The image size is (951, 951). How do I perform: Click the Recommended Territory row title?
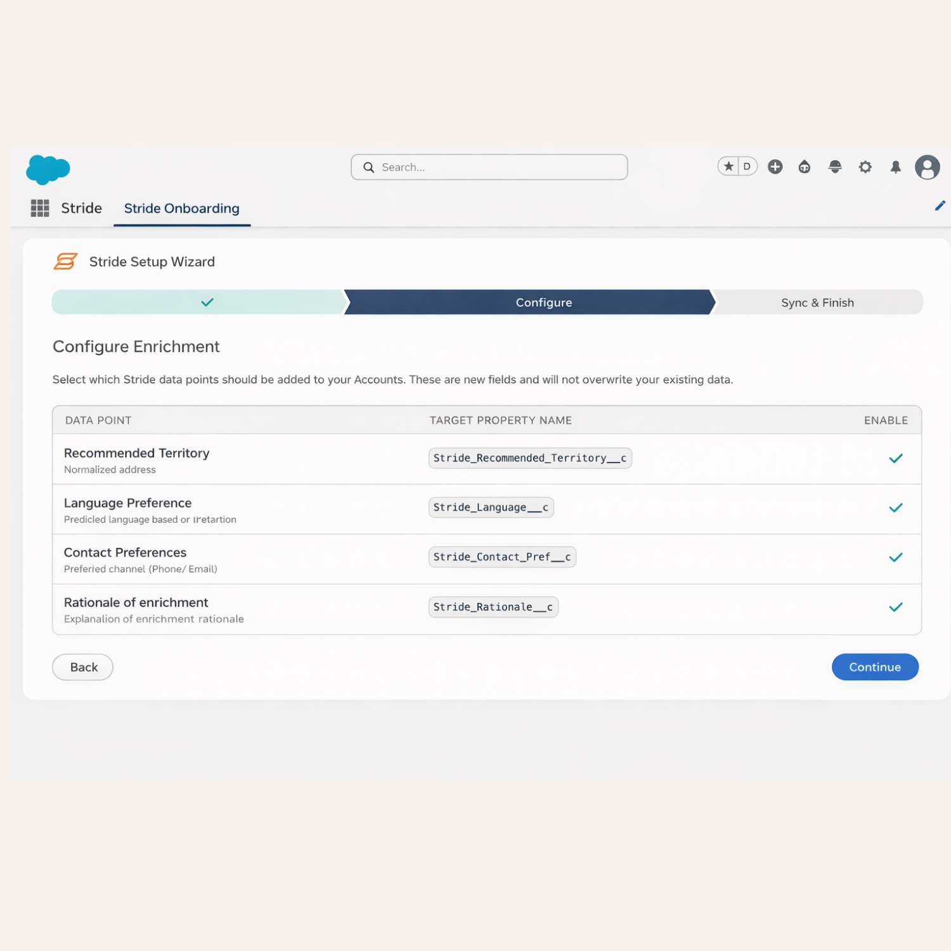[137, 453]
